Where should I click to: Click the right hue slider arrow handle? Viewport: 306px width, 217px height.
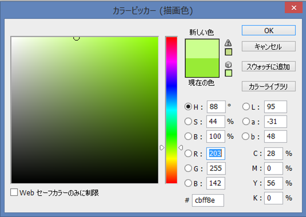coord(181,148)
